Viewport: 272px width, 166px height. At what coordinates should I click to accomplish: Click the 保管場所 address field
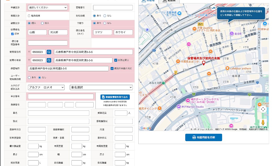tap(68, 69)
